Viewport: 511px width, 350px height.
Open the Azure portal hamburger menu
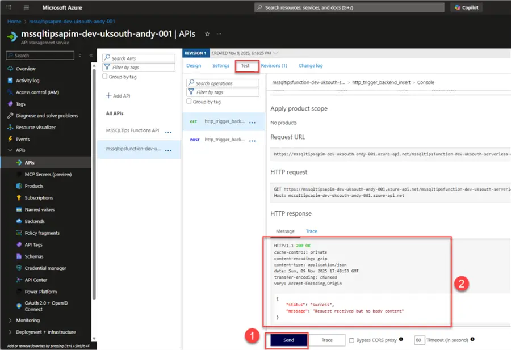pos(26,7)
